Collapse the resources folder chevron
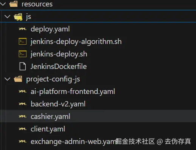 coord(3,4)
